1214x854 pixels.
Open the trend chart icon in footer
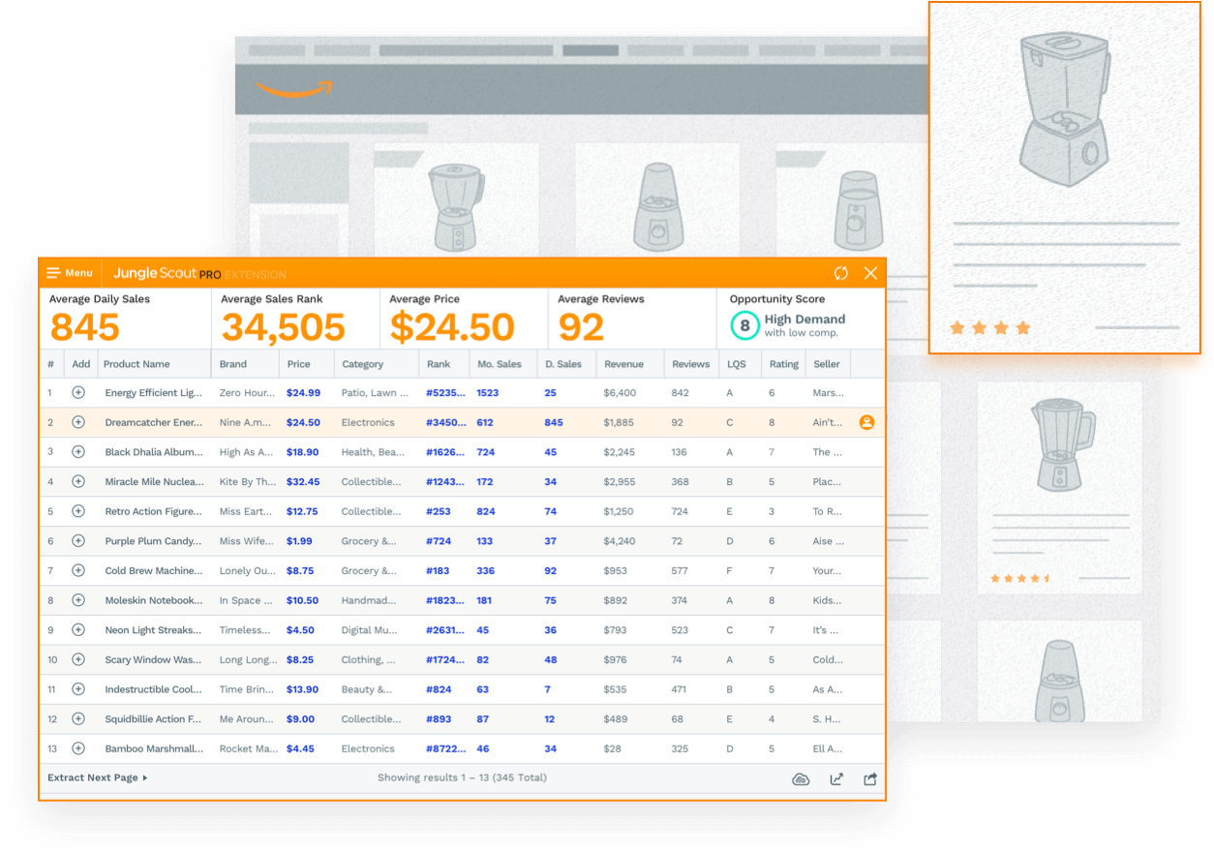pos(836,778)
